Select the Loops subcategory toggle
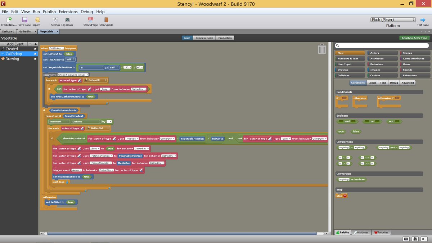This screenshot has width=432, height=243. [x=372, y=83]
